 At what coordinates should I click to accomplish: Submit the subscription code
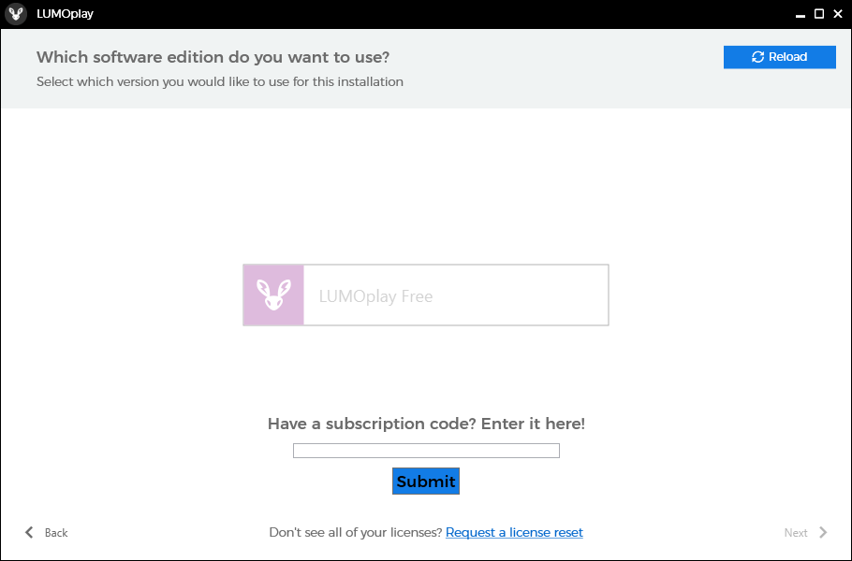[425, 482]
